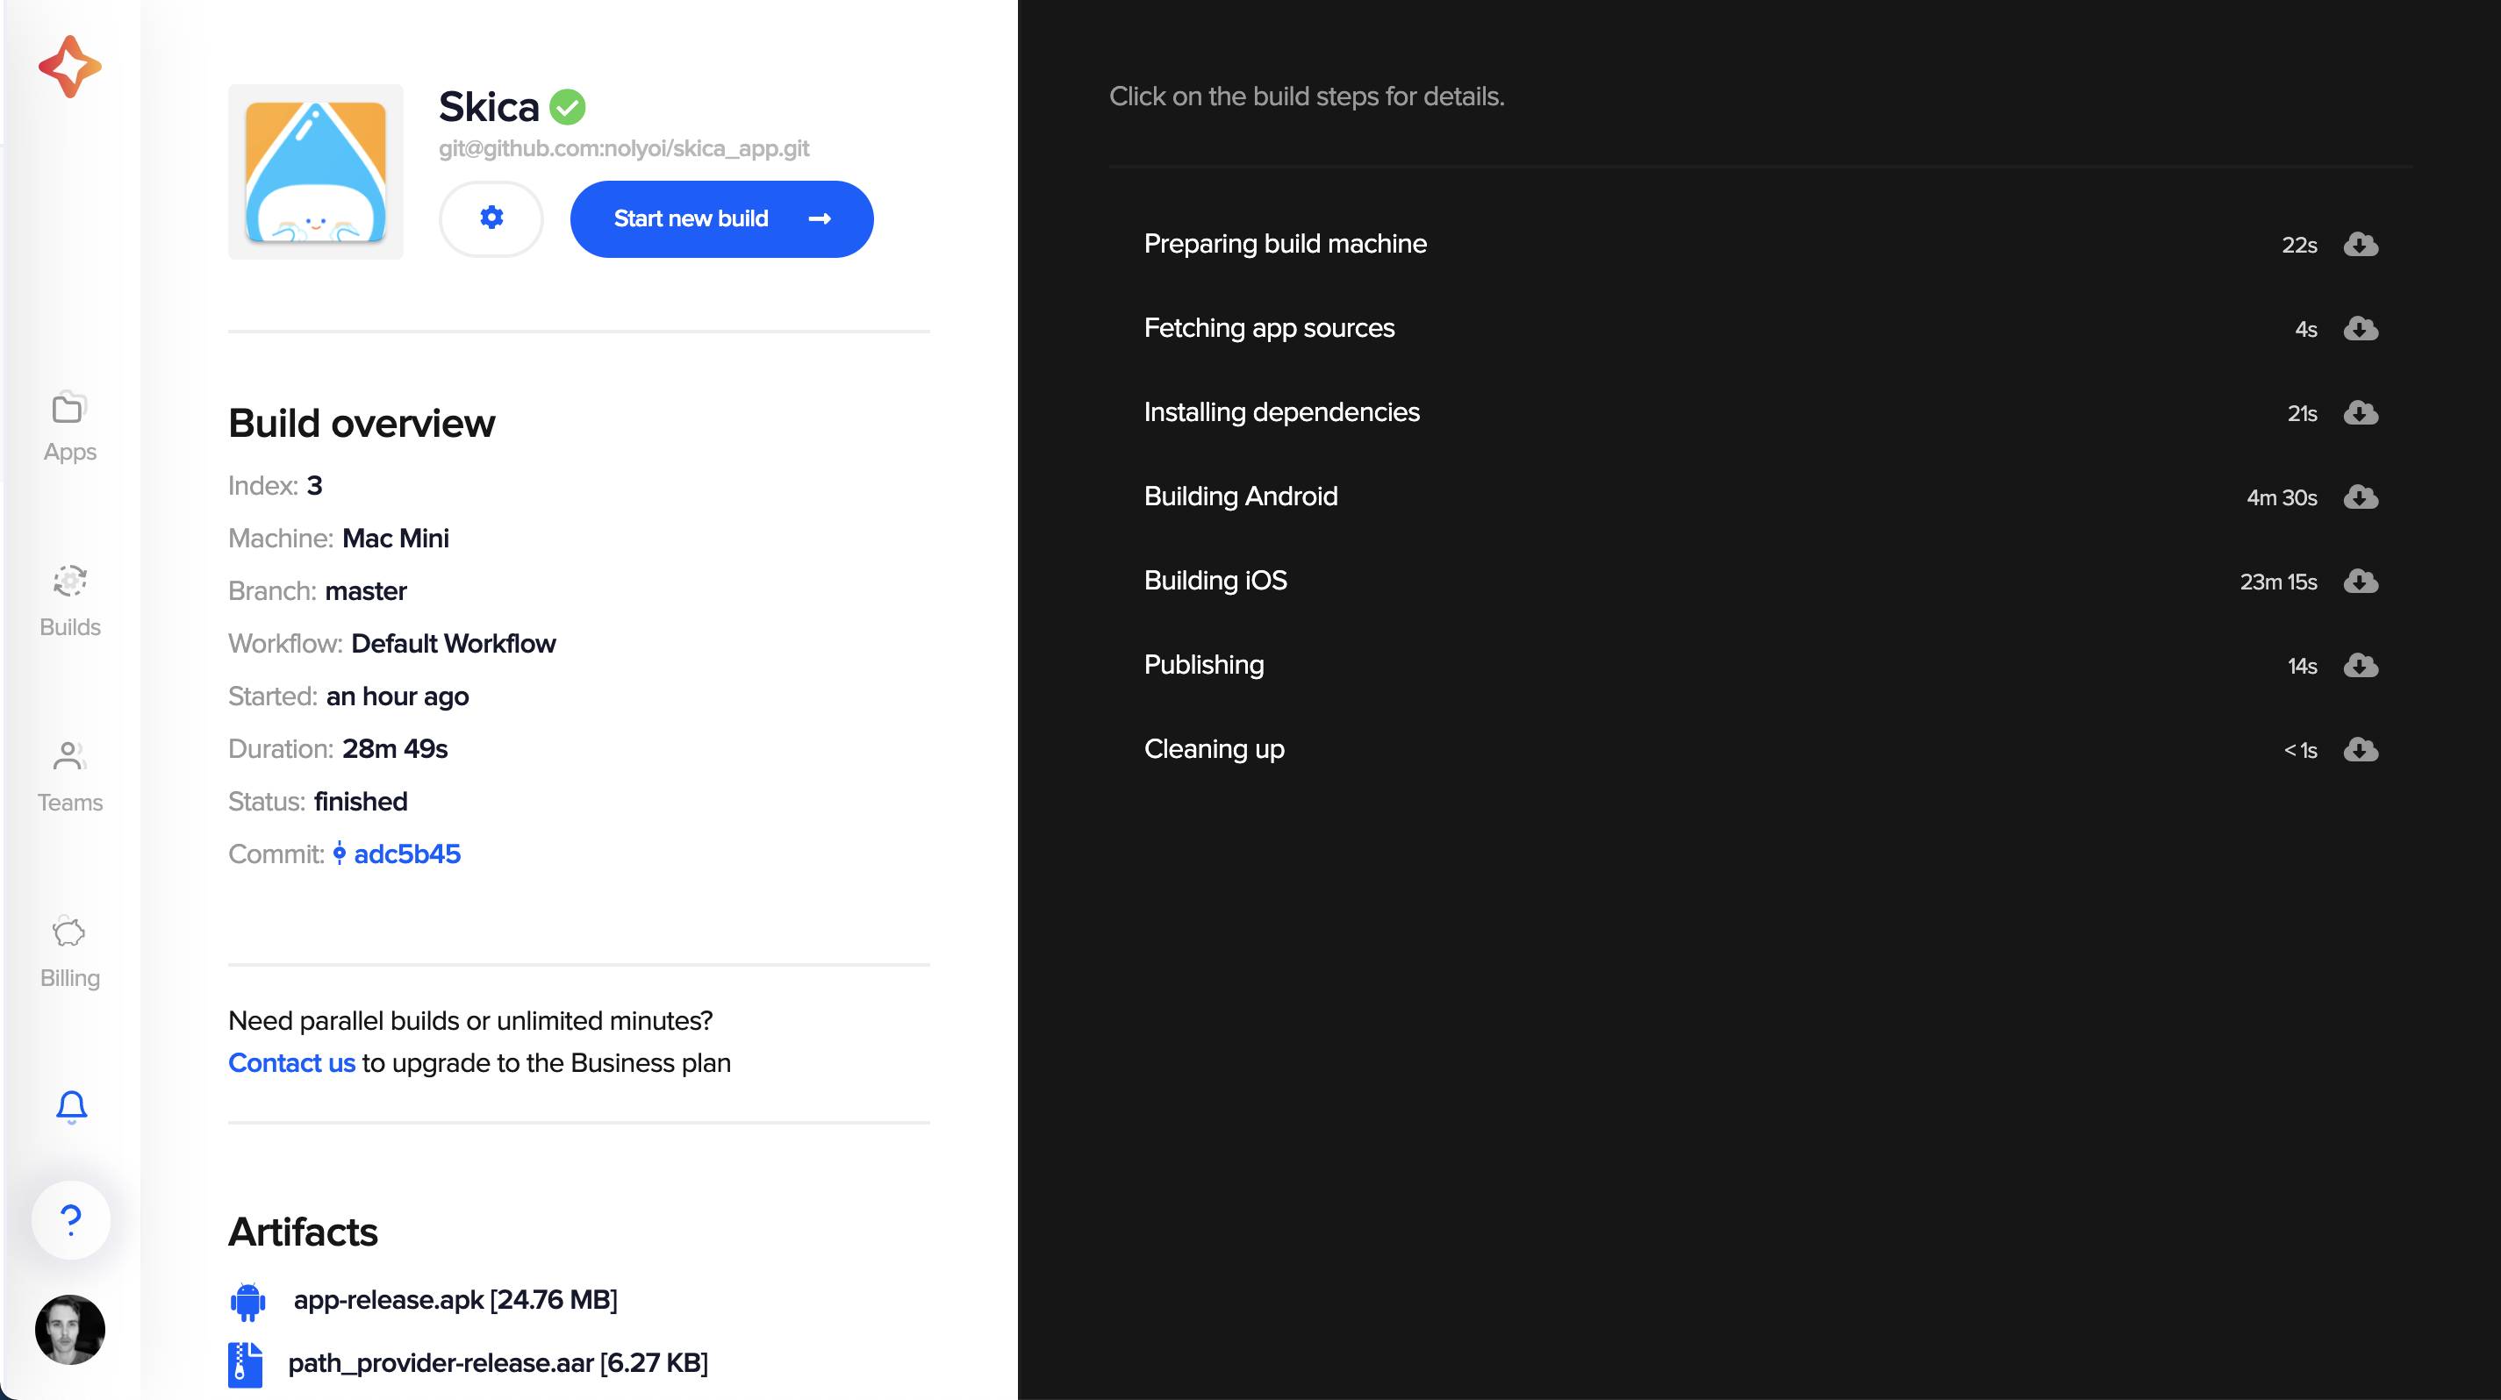Open Billing section in sidebar

[x=70, y=953]
